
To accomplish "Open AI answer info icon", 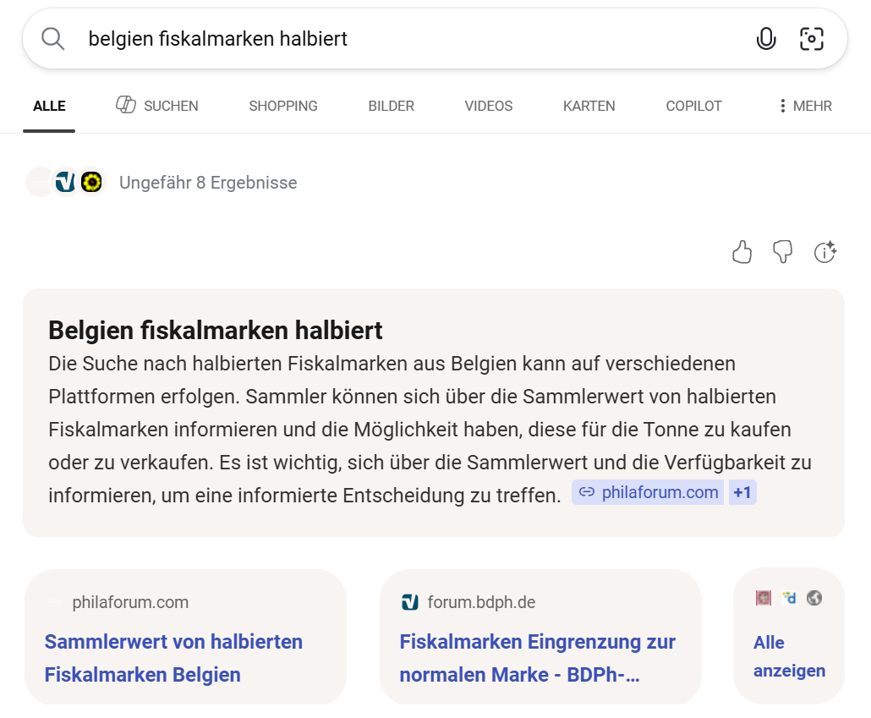I will pos(824,252).
